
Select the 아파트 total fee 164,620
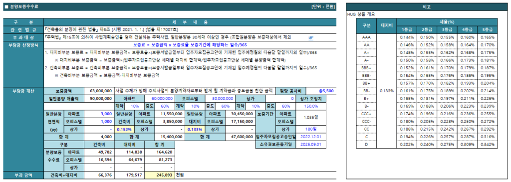160,152
